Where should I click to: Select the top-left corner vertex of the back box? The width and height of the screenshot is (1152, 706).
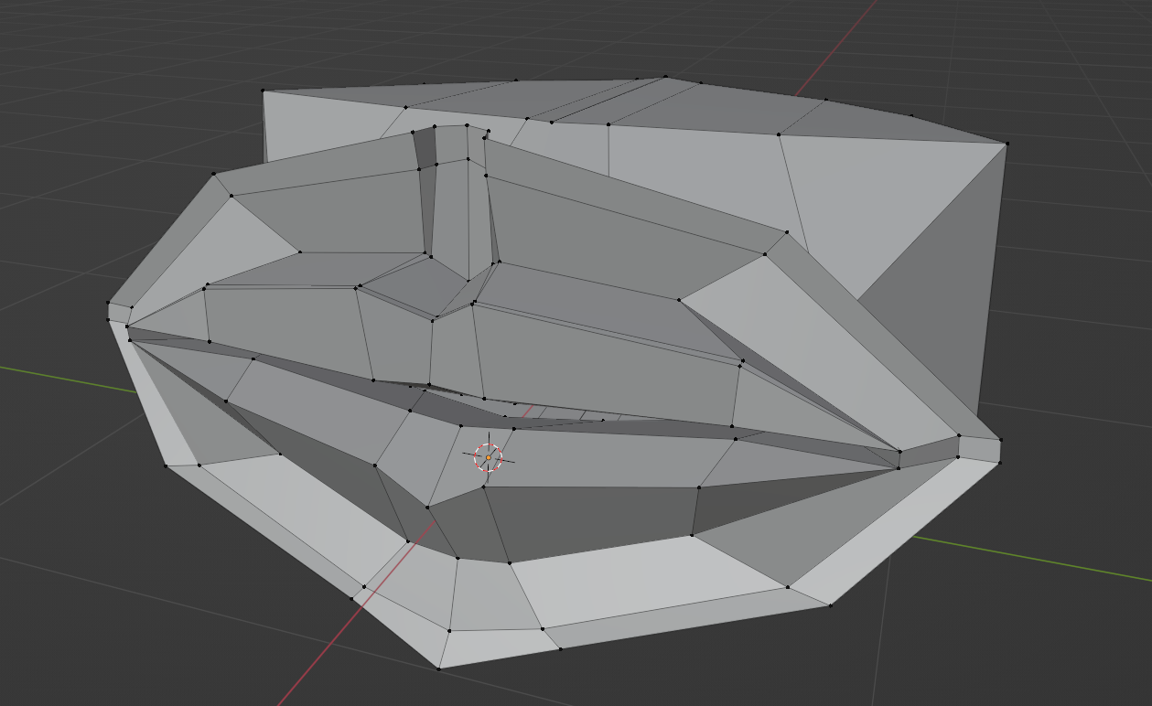pos(264,91)
